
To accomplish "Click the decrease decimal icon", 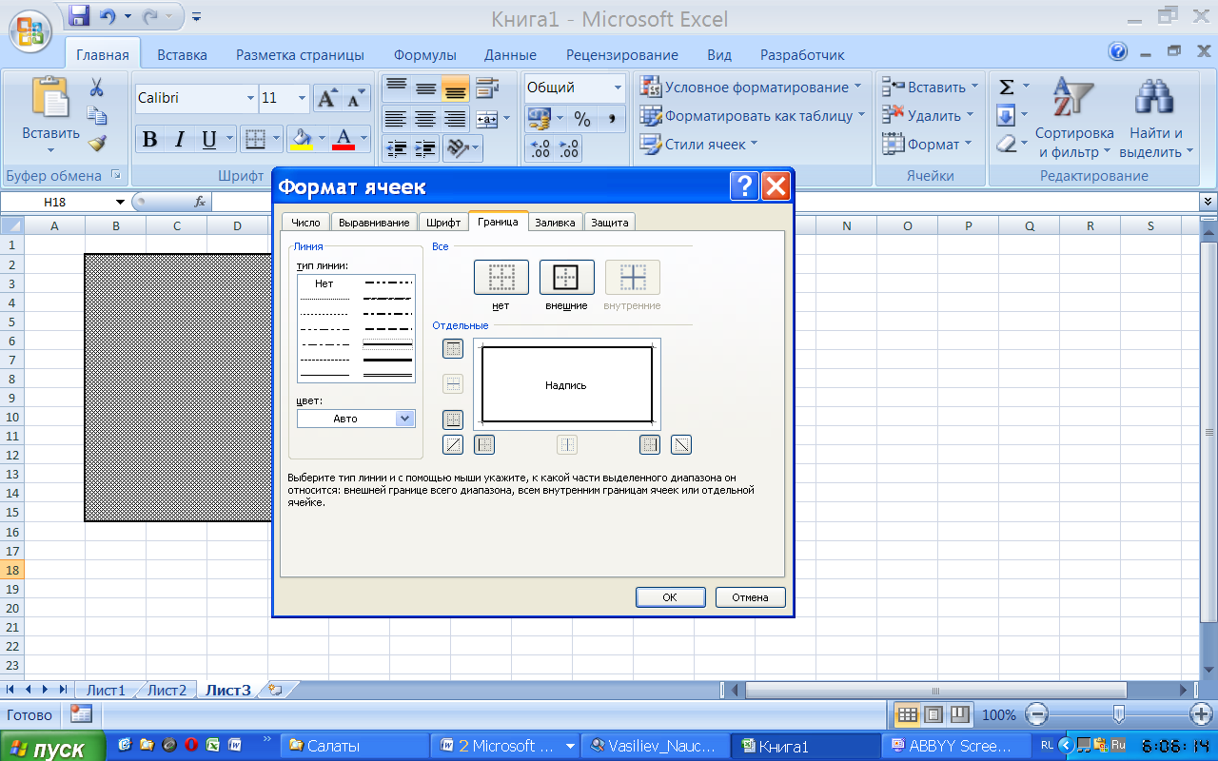I will (569, 148).
